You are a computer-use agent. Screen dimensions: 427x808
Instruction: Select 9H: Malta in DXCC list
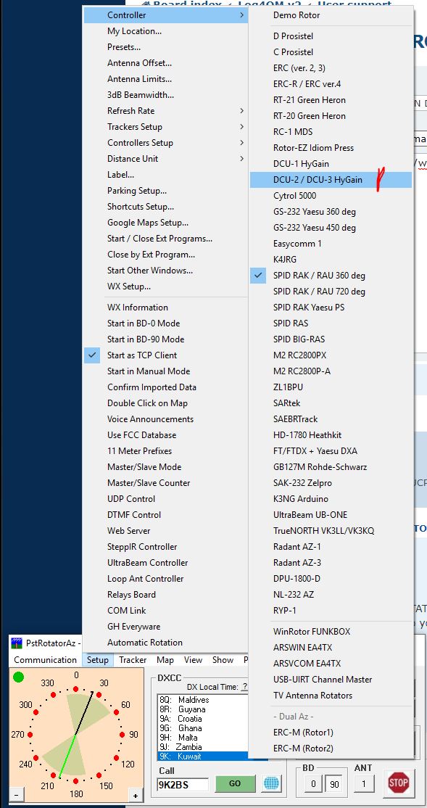[x=202, y=738]
